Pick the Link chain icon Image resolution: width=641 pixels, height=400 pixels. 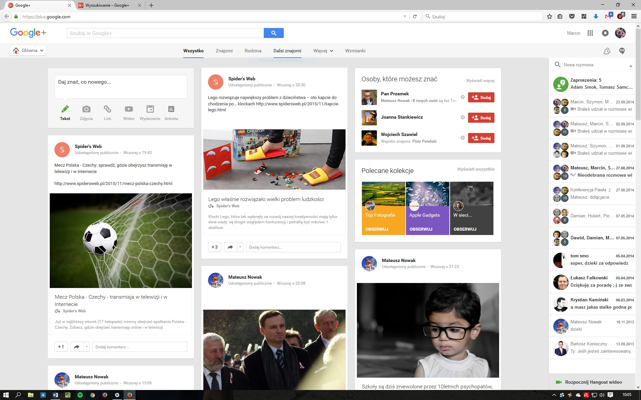(x=108, y=109)
